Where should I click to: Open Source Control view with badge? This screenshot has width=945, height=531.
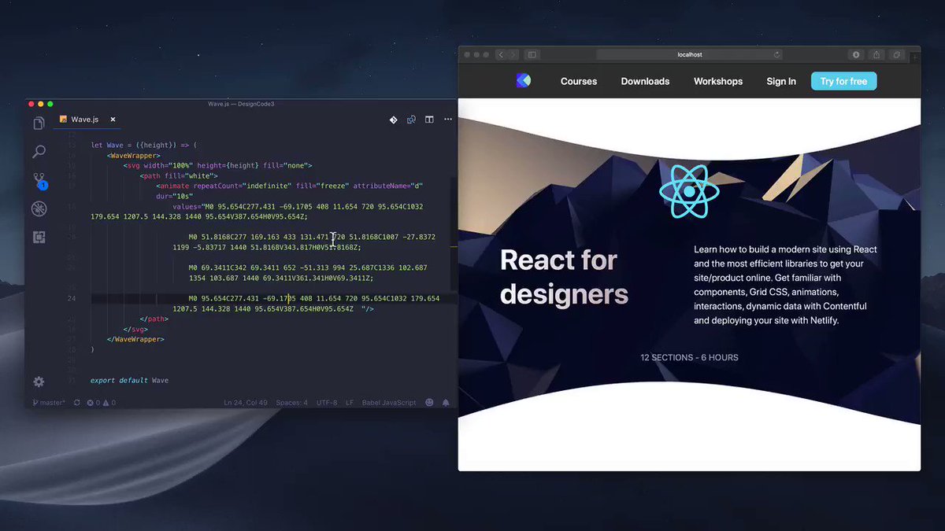coord(39,181)
